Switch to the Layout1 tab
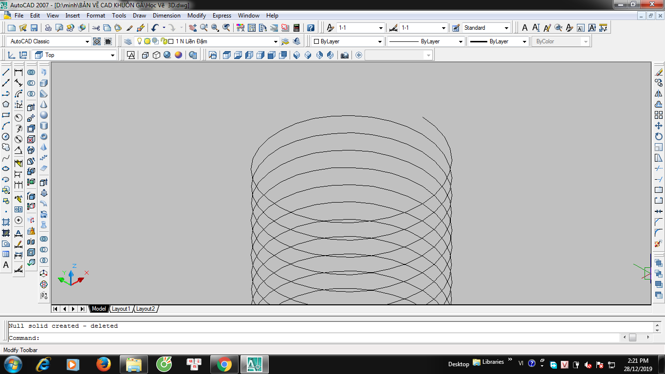 pyautogui.click(x=121, y=309)
